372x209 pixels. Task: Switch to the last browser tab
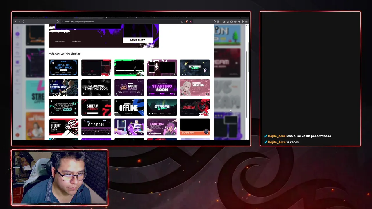(x=180, y=17)
